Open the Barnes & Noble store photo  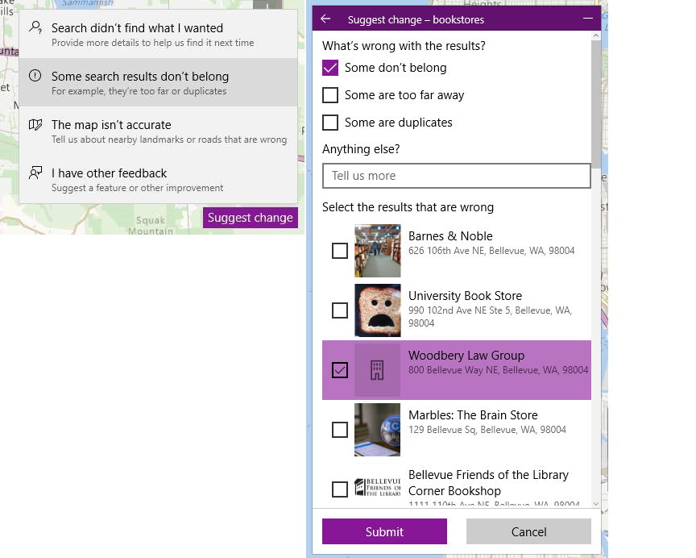pos(377,251)
